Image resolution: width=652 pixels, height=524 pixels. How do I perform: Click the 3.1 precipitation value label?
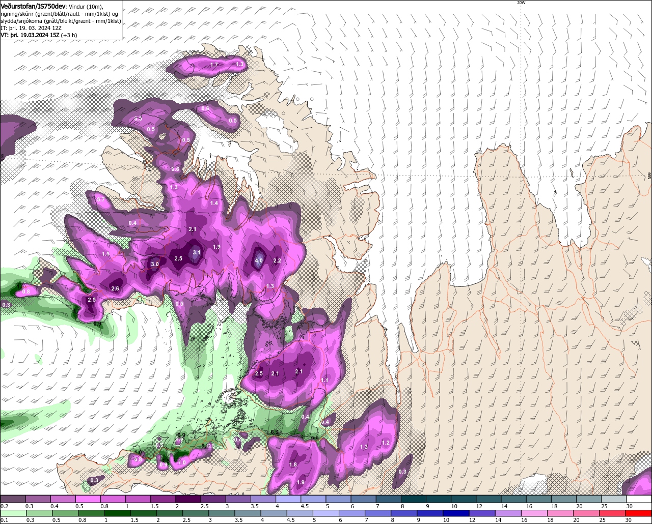pos(197,252)
